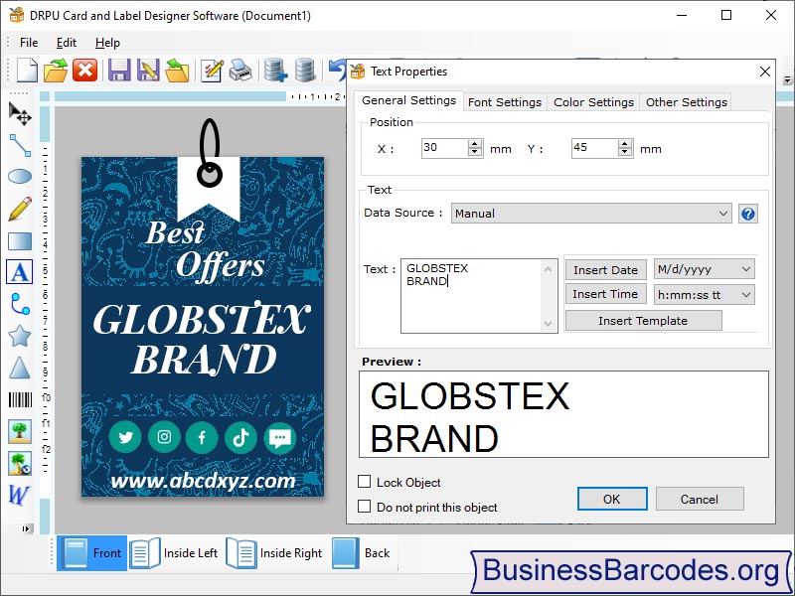Screen dimensions: 795x596
Task: Open the Edit menu
Action: [66, 43]
